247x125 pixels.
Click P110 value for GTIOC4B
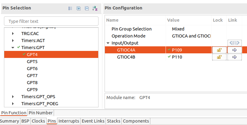(x=177, y=57)
